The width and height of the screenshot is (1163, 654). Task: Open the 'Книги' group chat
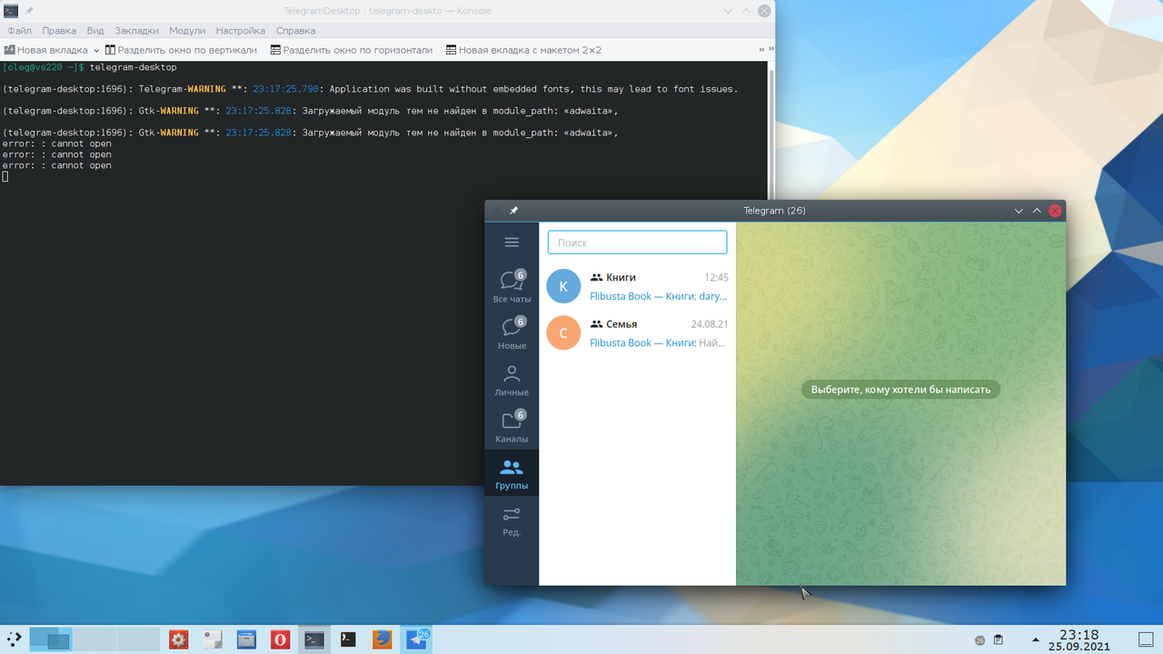tap(637, 286)
